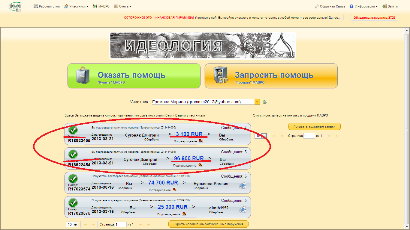This screenshot has width=410, height=230.
Task: Click sender name Сугоняк Дмитрий in order R18922455
Action: [141, 135]
